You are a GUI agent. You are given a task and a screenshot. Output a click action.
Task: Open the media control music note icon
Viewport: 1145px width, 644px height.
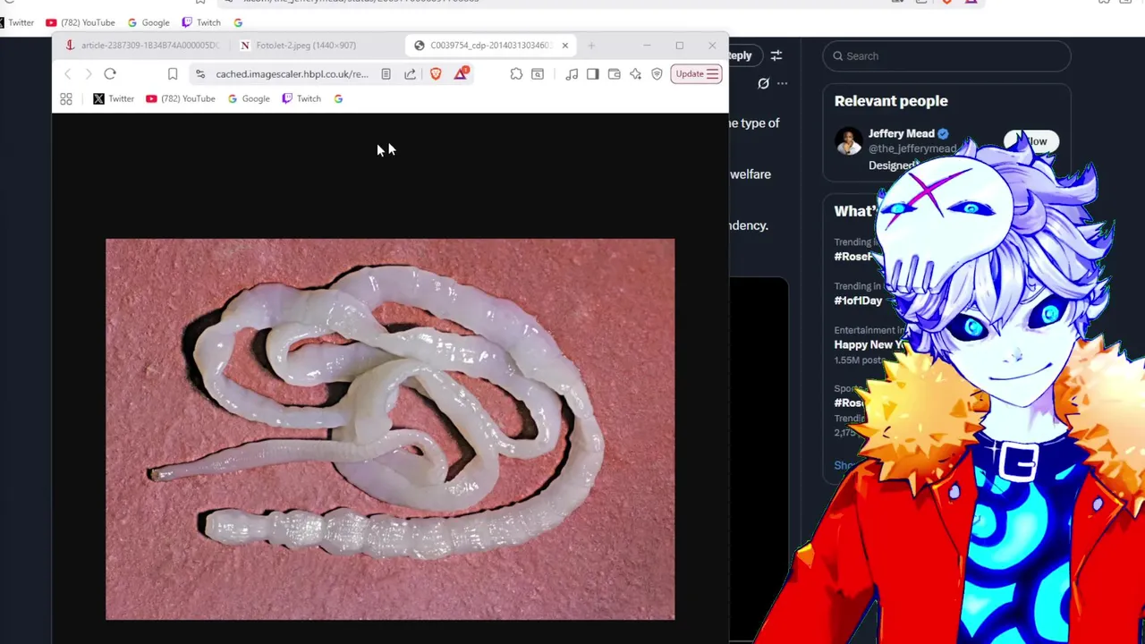click(x=572, y=74)
